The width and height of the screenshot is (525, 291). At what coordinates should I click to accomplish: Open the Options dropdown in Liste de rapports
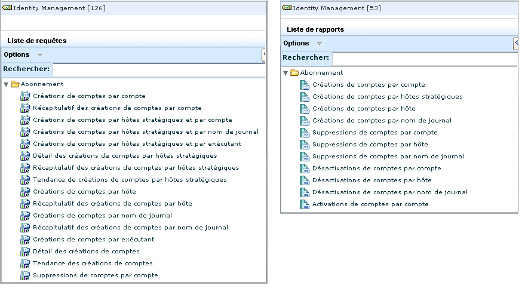[x=320, y=44]
